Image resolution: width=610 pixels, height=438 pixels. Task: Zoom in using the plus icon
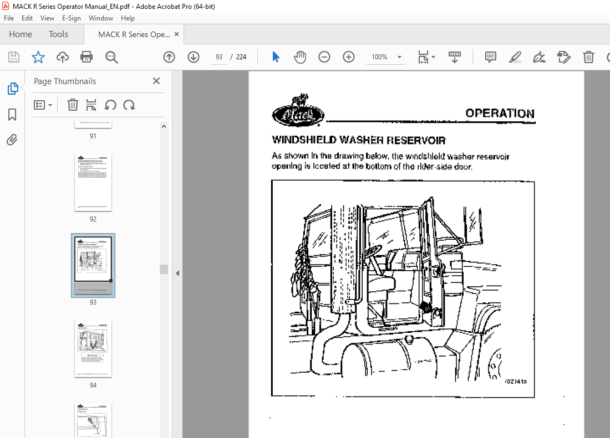[349, 57]
